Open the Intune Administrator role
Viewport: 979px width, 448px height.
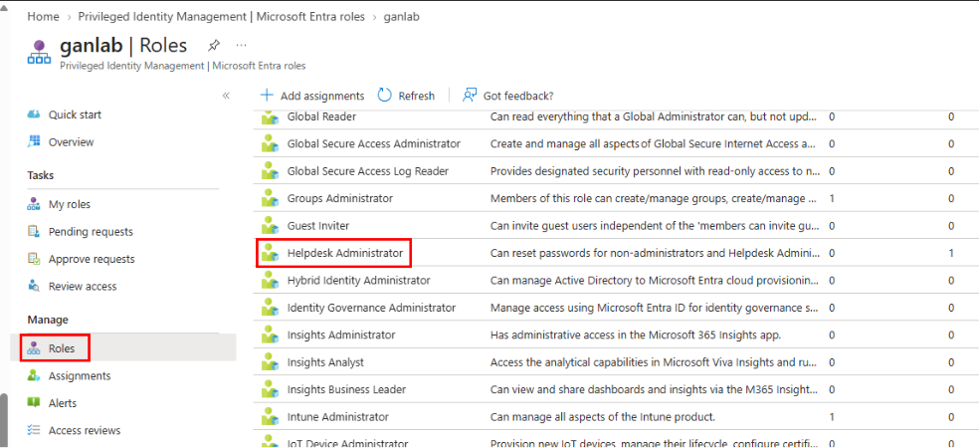pos(338,417)
